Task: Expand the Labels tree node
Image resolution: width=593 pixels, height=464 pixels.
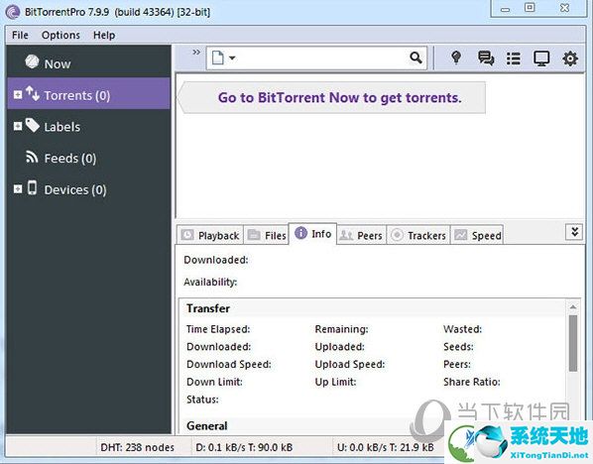Action: pos(18,126)
